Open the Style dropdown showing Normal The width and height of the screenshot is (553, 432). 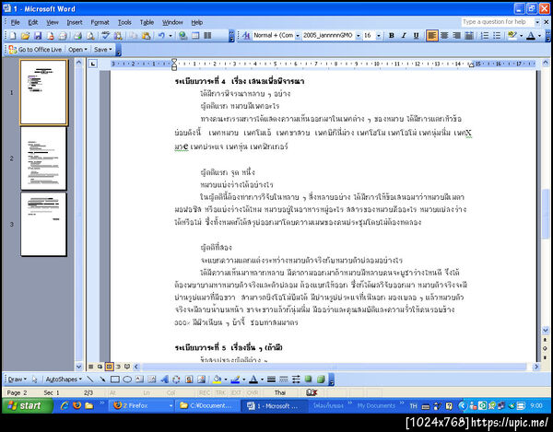[298, 36]
